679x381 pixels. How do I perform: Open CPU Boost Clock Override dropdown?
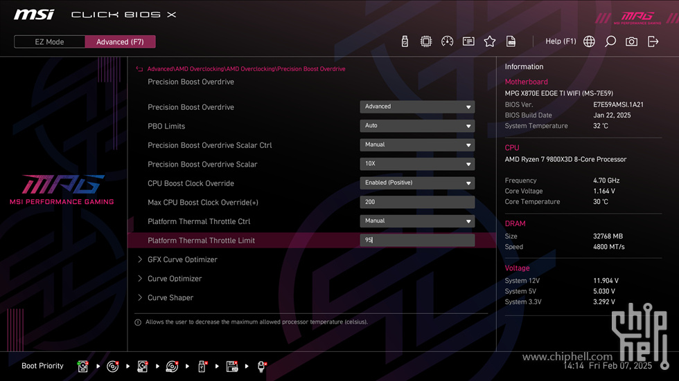[x=417, y=183]
